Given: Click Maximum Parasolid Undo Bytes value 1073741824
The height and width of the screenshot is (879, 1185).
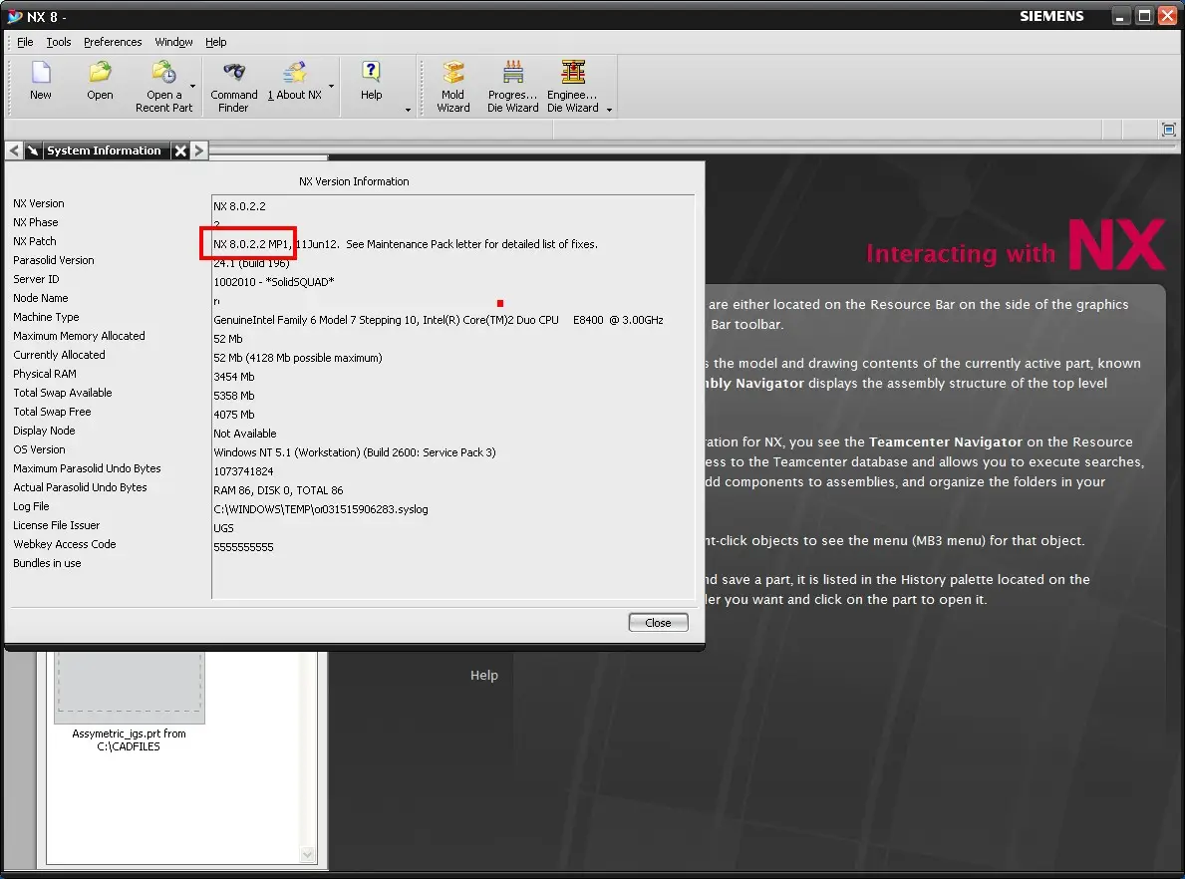Looking at the screenshot, I should pos(243,470).
